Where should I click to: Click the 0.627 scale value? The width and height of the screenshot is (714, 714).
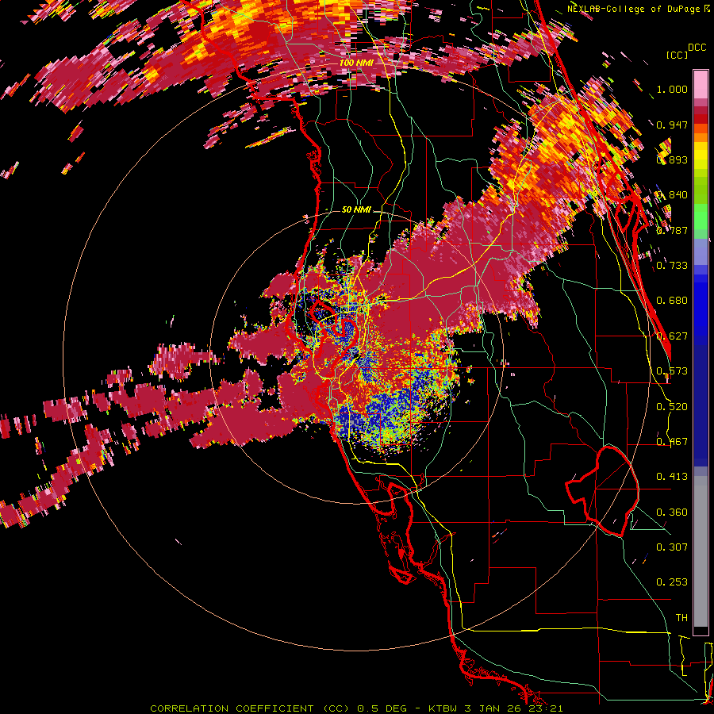pyautogui.click(x=672, y=336)
